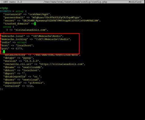
Task: Click the 'host' => 'localhost' line
Action: coord(17,46)
